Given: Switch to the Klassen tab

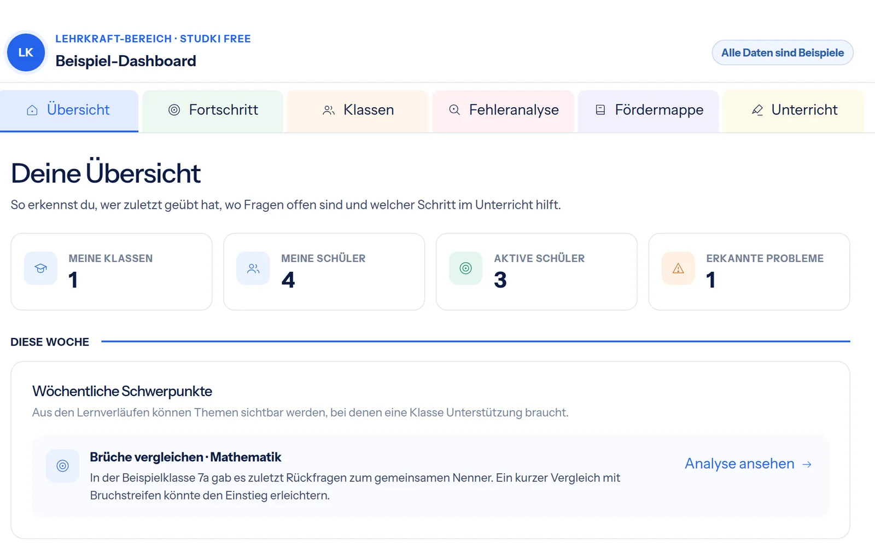Looking at the screenshot, I should coord(357,111).
